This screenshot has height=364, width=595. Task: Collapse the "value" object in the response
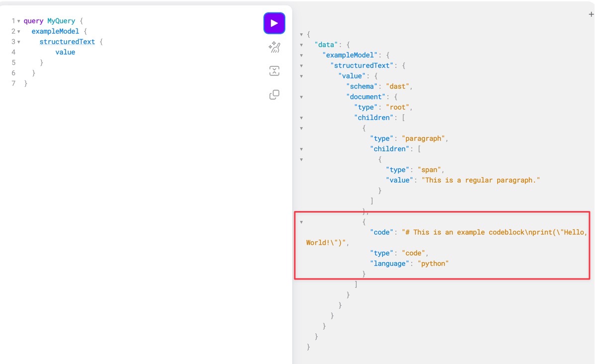point(301,76)
